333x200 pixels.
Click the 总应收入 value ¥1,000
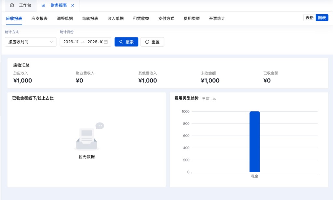tap(22, 81)
